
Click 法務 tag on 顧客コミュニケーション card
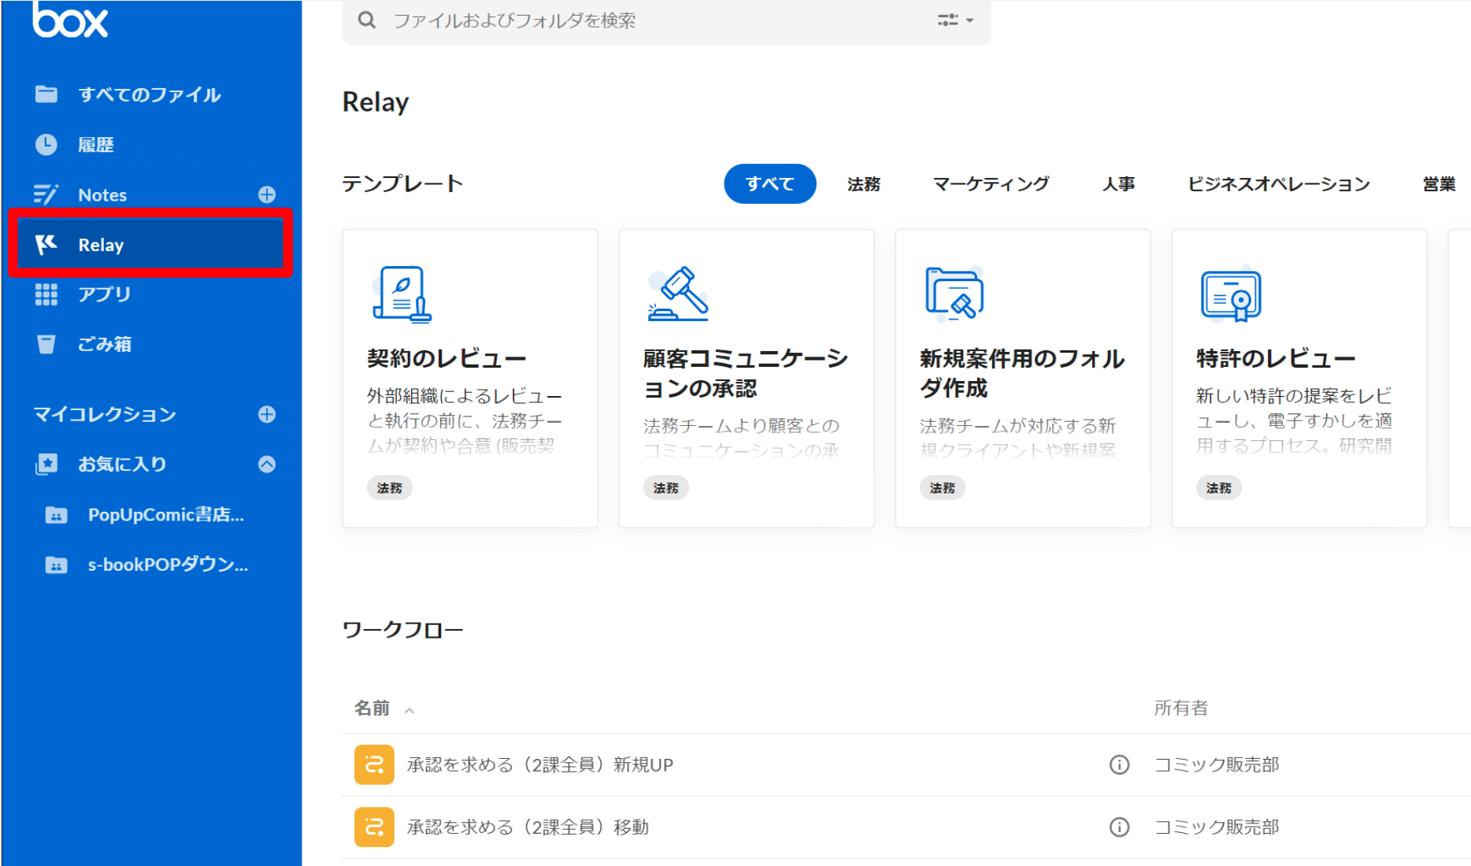pos(666,488)
